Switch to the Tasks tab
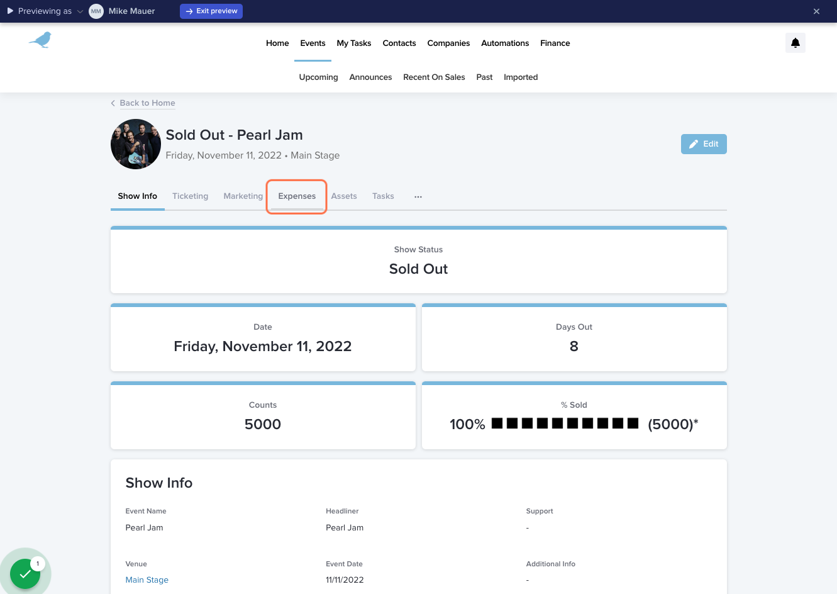This screenshot has height=594, width=837. (x=383, y=196)
